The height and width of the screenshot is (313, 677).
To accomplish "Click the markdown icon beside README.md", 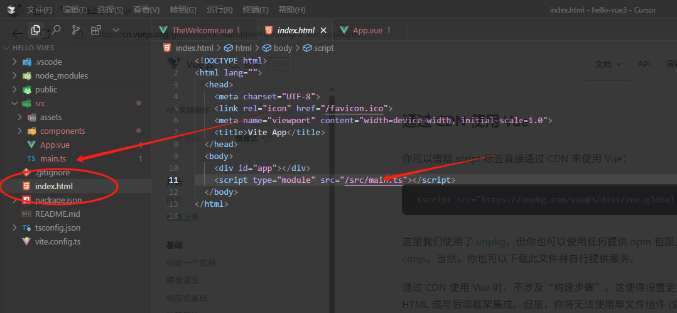I will tap(27, 214).
